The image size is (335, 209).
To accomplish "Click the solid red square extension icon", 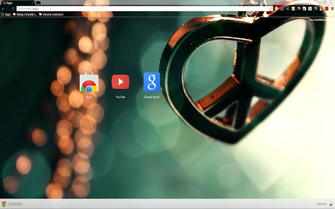I will click(327, 9).
